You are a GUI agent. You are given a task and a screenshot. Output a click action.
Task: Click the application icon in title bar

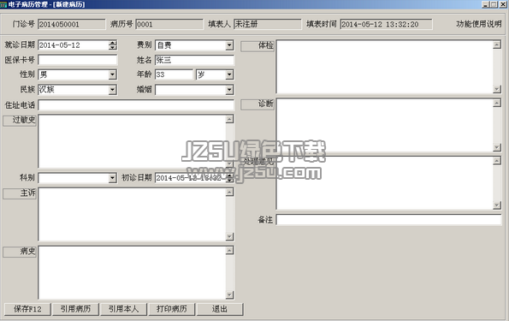3,4
